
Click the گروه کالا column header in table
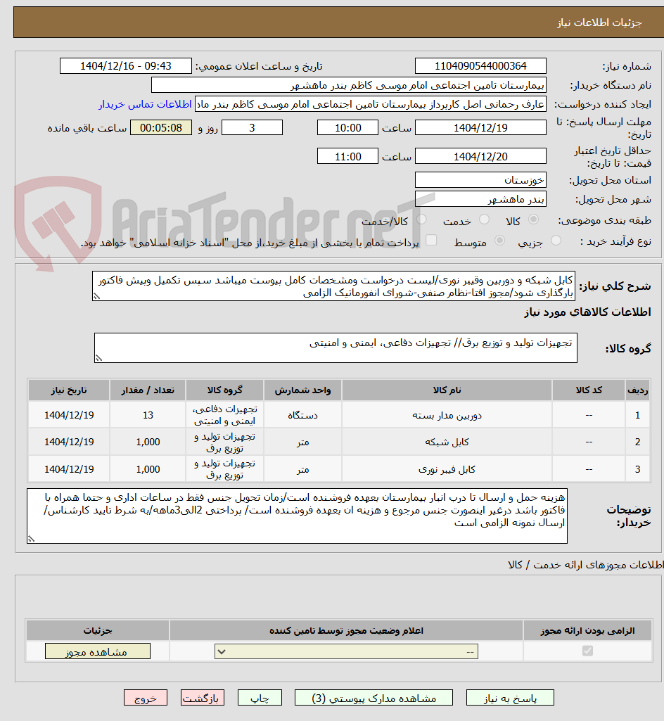[x=224, y=390]
